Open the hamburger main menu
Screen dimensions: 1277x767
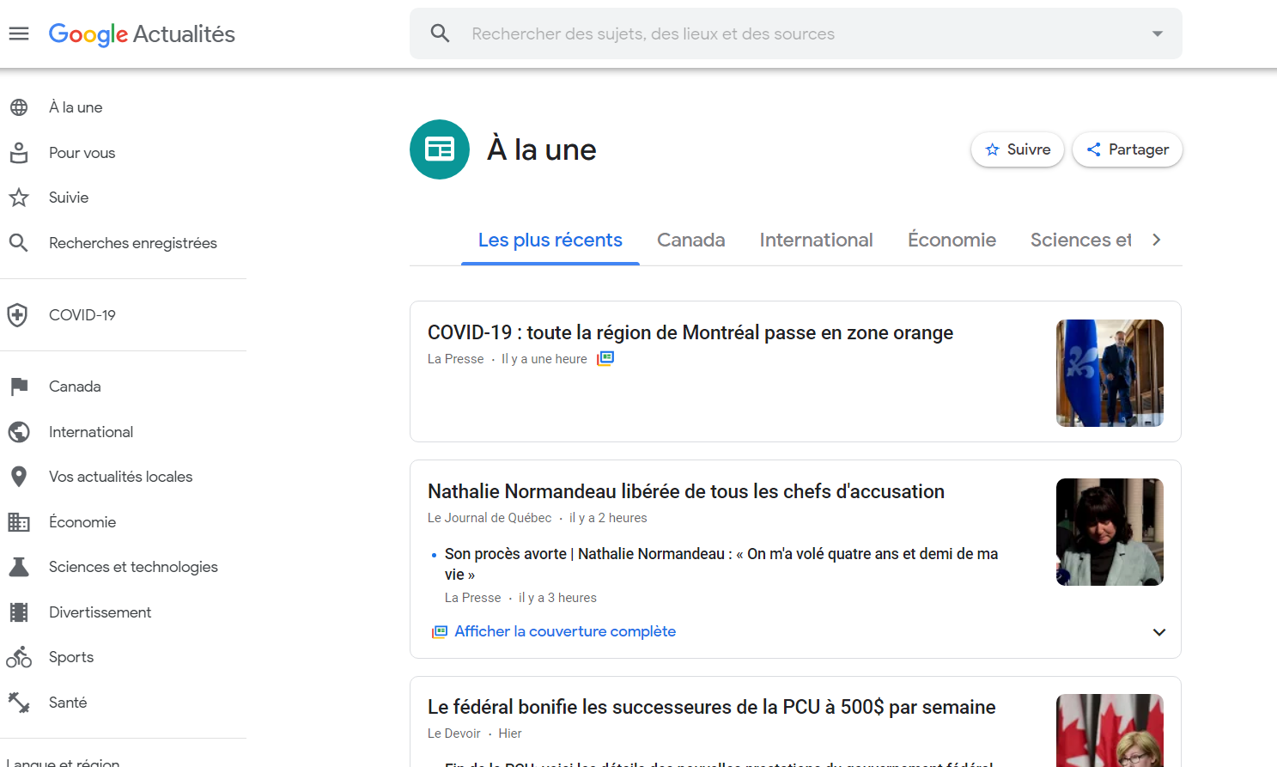(19, 33)
